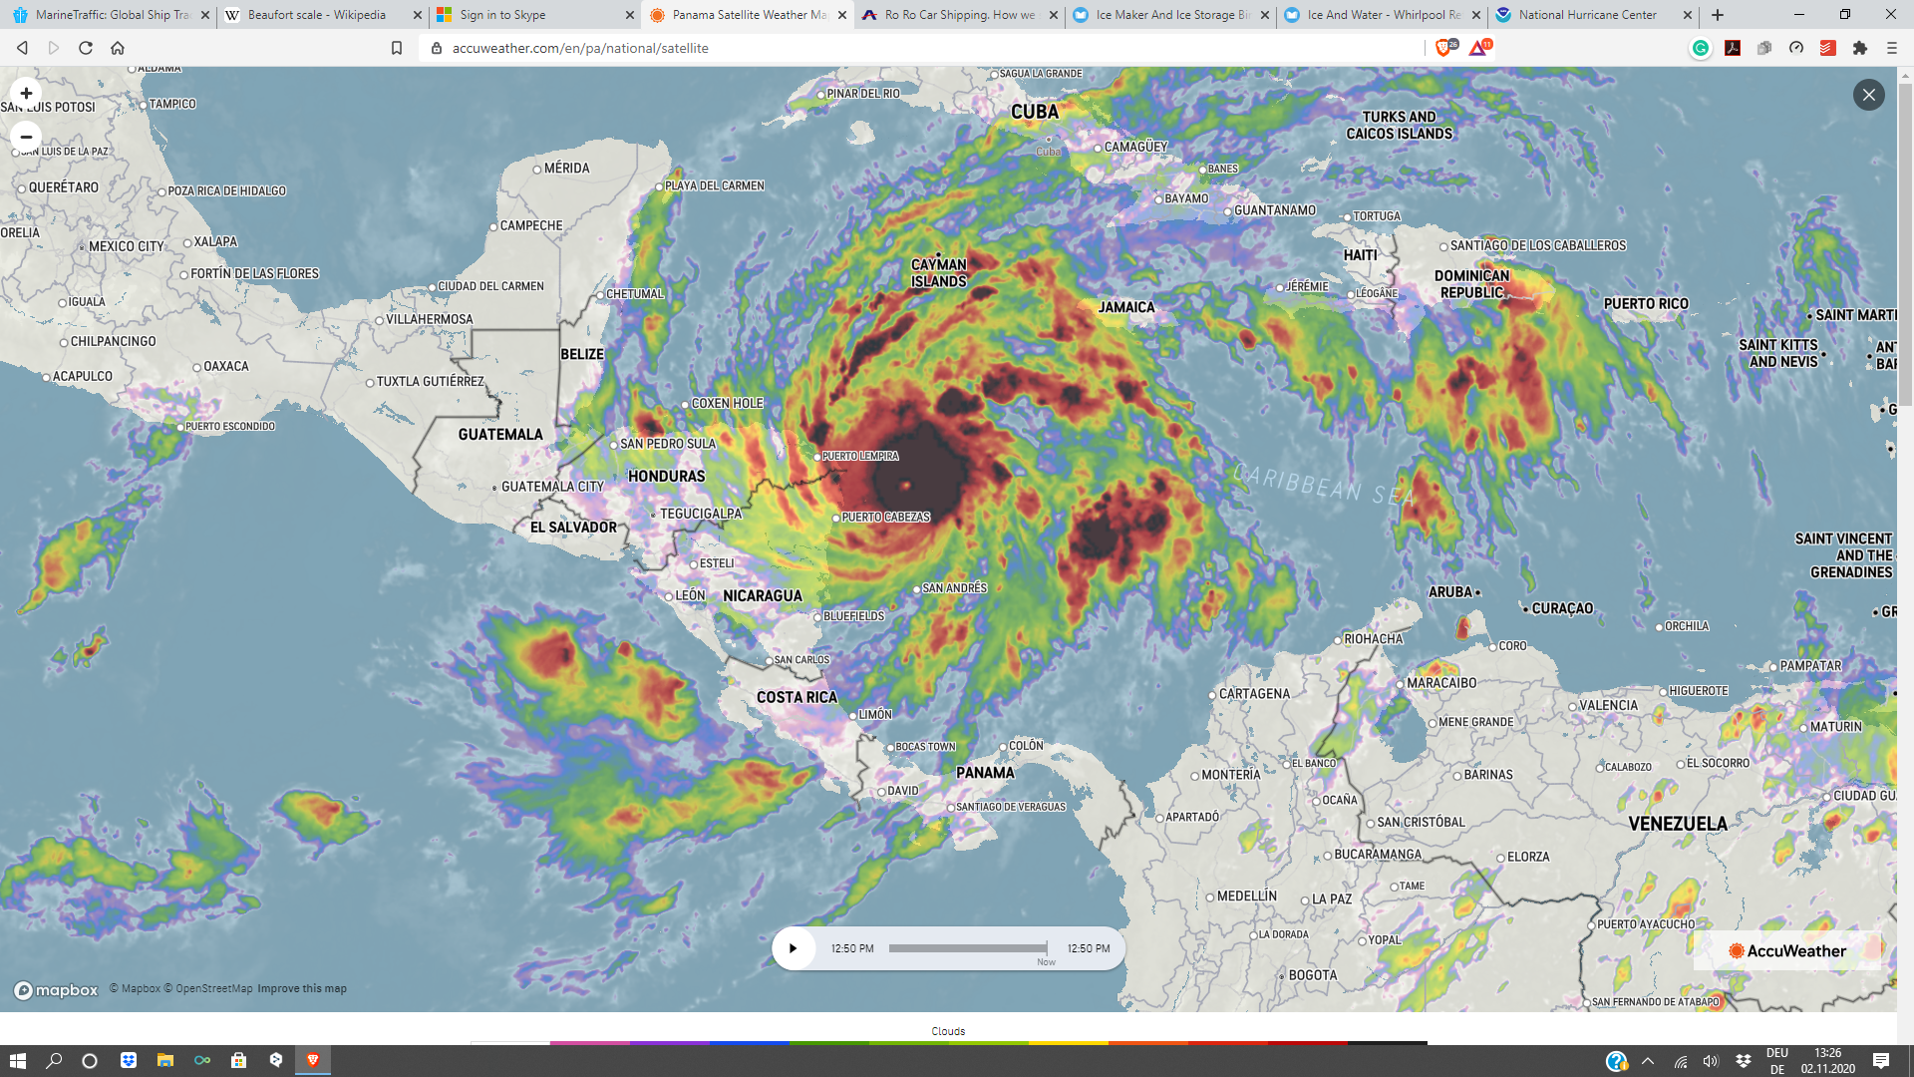This screenshot has height=1077, width=1914.
Task: Reload the page
Action: 86,48
